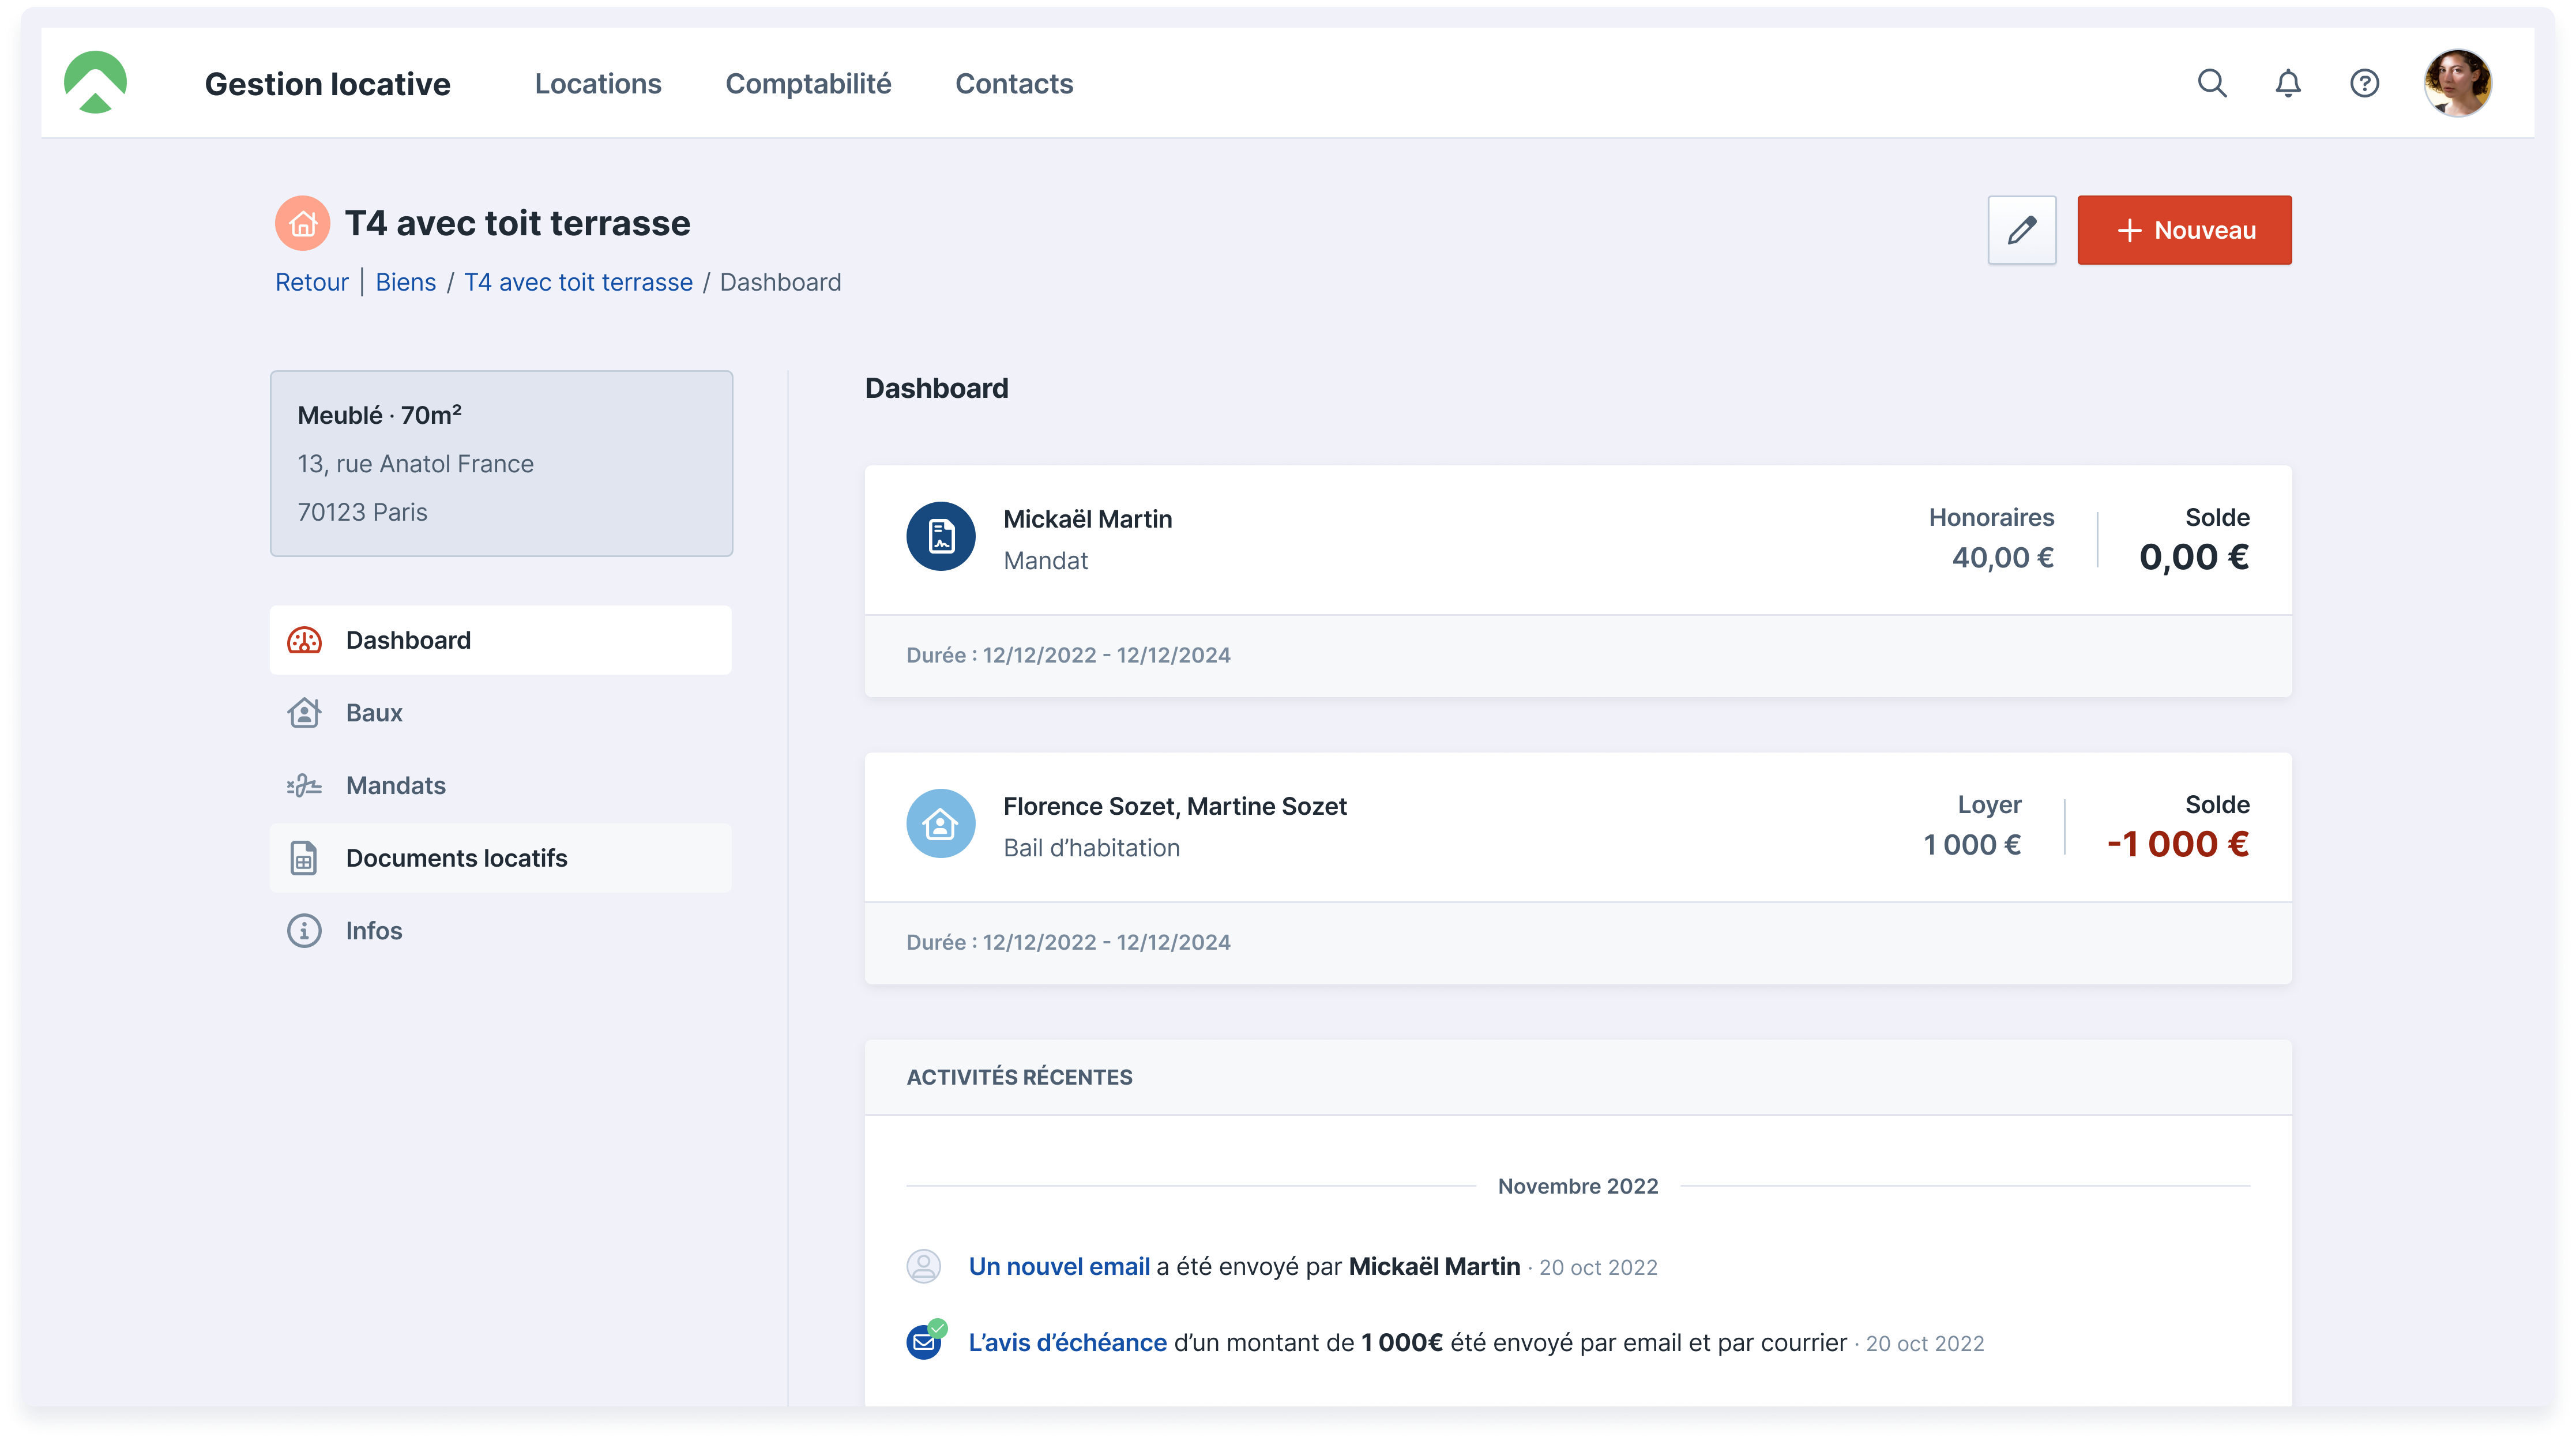
Task: Open the search magnifier icon
Action: tap(2211, 83)
